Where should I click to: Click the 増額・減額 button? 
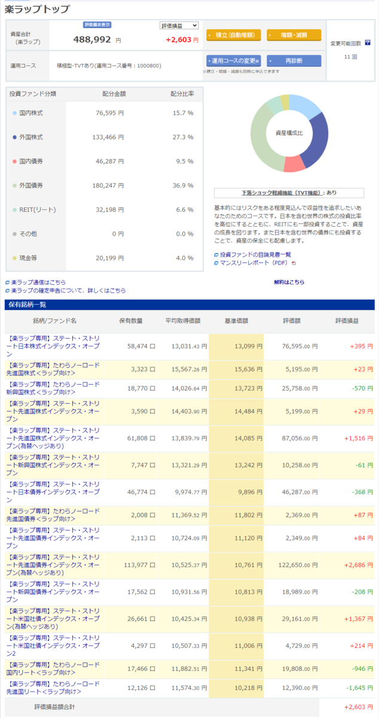[294, 35]
